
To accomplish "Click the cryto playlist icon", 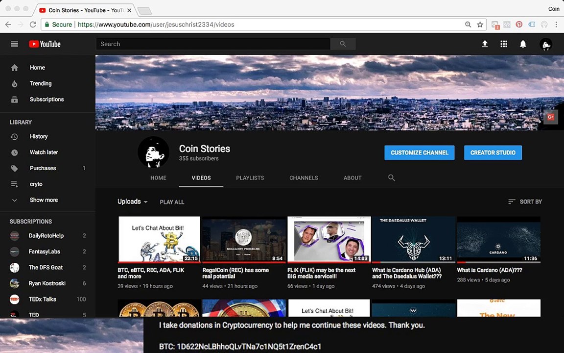I will (x=14, y=184).
